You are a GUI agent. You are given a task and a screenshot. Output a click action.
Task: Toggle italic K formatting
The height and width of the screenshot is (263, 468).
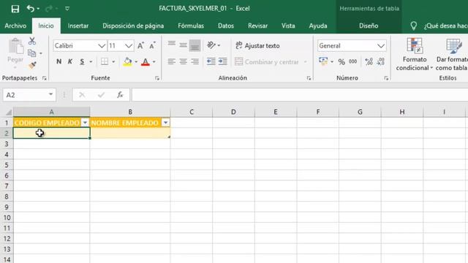coord(70,61)
